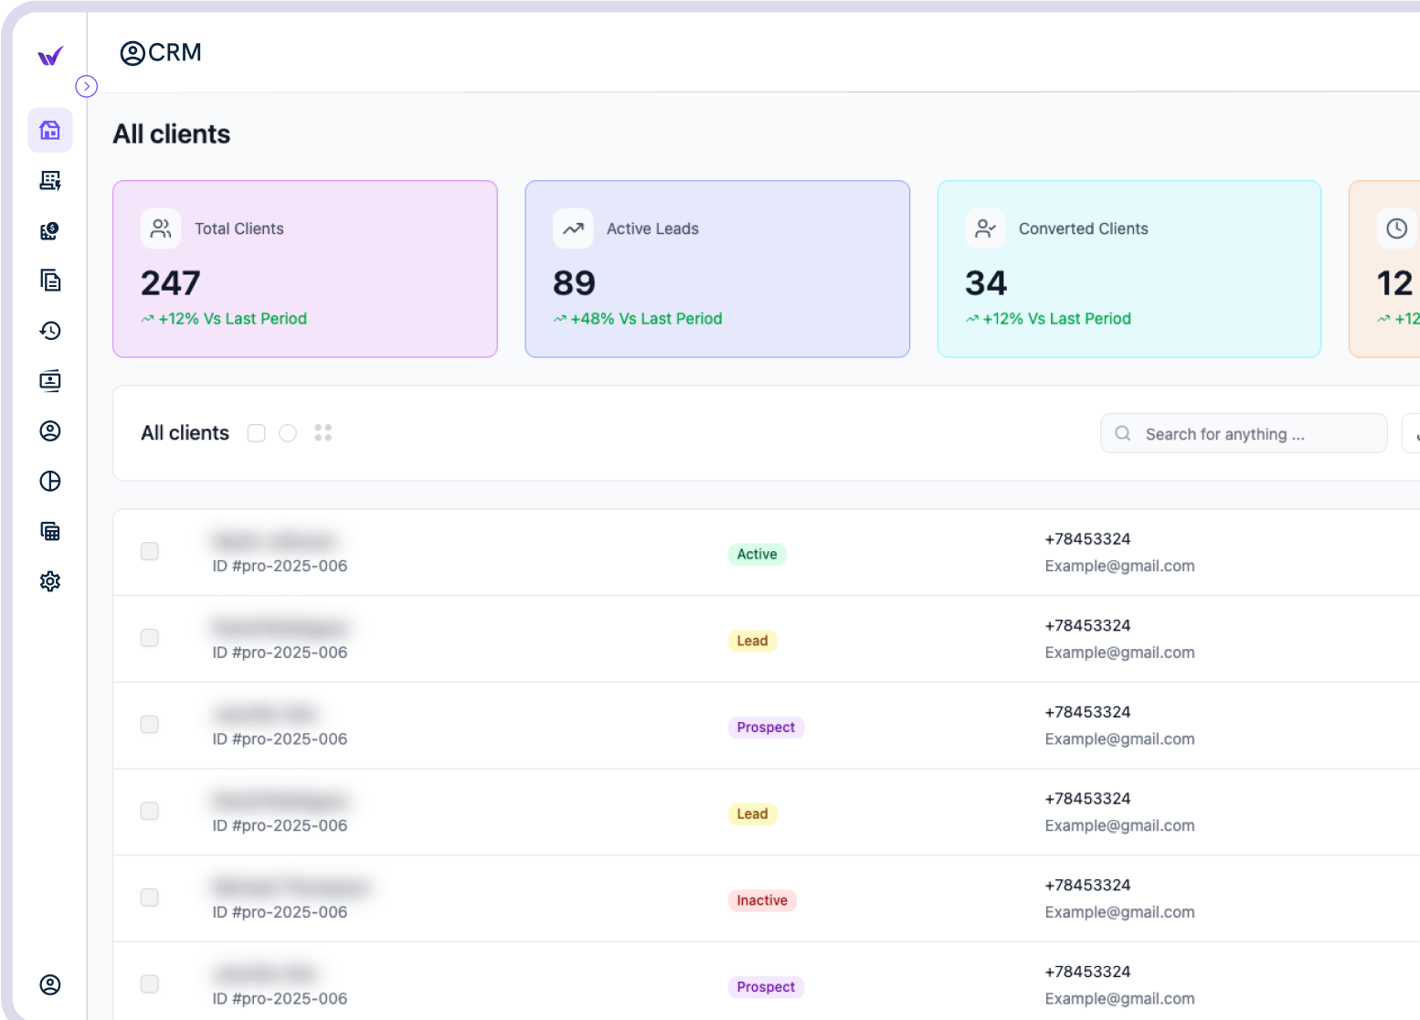Open the pie chart analytics icon
This screenshot has height=1020, width=1420.
click(x=50, y=481)
